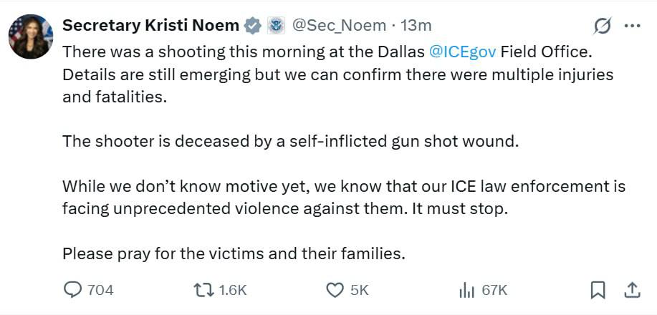Click the 5K likes count
This screenshot has height=315, width=657.
click(x=359, y=290)
